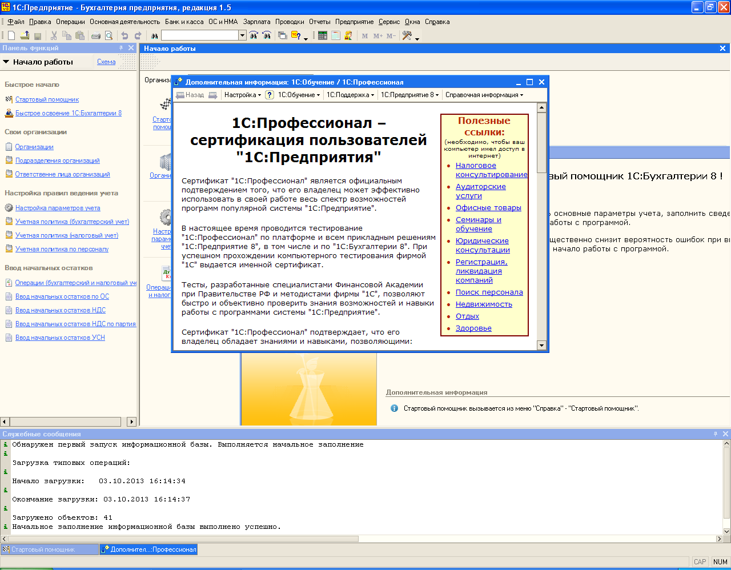The width and height of the screenshot is (731, 570).
Task: Click the info window vertical scrollbar down arrow
Action: 542,345
